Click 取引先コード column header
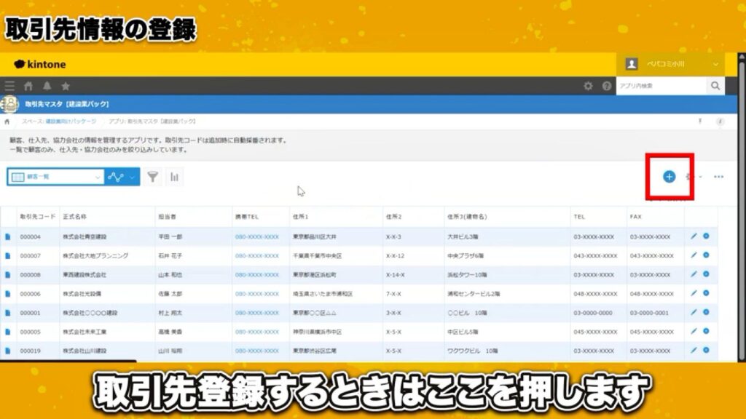 (x=38, y=217)
